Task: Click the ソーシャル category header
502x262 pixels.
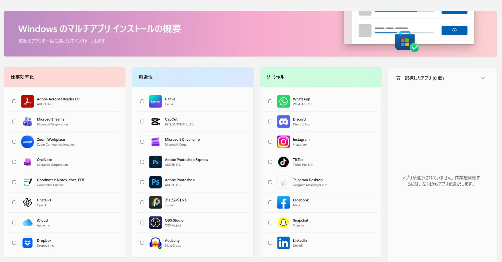Action: pyautogui.click(x=275, y=77)
